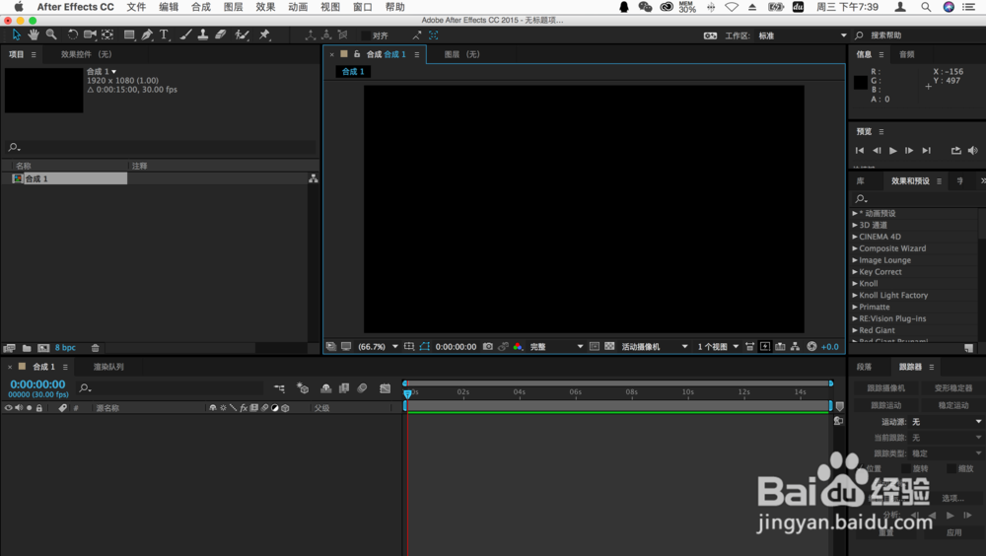Viewport: 986px width, 556px height.
Task: Toggle the audio speaker column switch
Action: pos(18,407)
